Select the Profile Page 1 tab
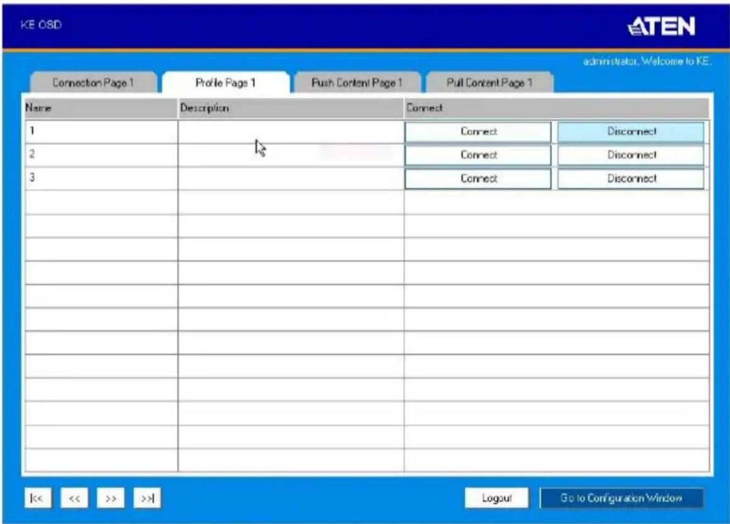Image resolution: width=730 pixels, height=524 pixels. tap(225, 83)
